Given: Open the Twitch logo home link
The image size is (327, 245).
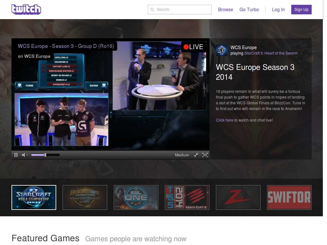Looking at the screenshot, I should [26, 10].
